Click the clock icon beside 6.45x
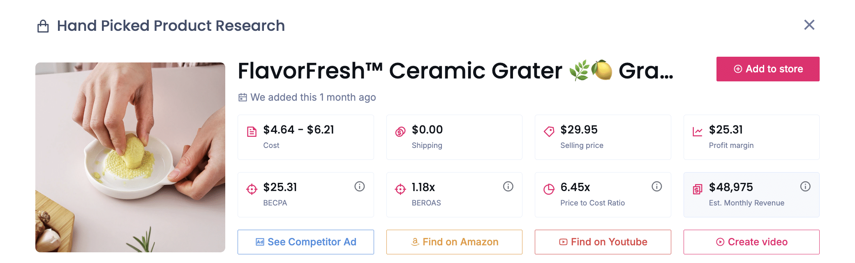The height and width of the screenshot is (263, 855). (548, 187)
